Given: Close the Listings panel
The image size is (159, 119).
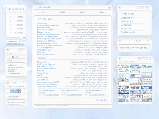Looking at the screenshot, I should [x=120, y=7].
